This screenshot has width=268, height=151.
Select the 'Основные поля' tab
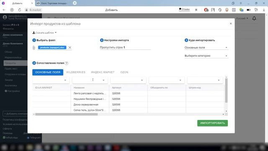click(x=48, y=72)
